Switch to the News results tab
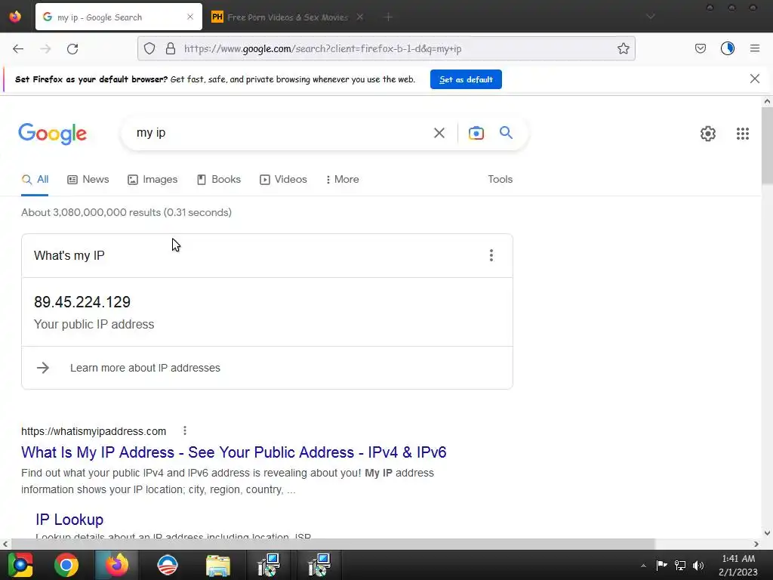Image resolution: width=773 pixels, height=580 pixels. click(x=88, y=180)
